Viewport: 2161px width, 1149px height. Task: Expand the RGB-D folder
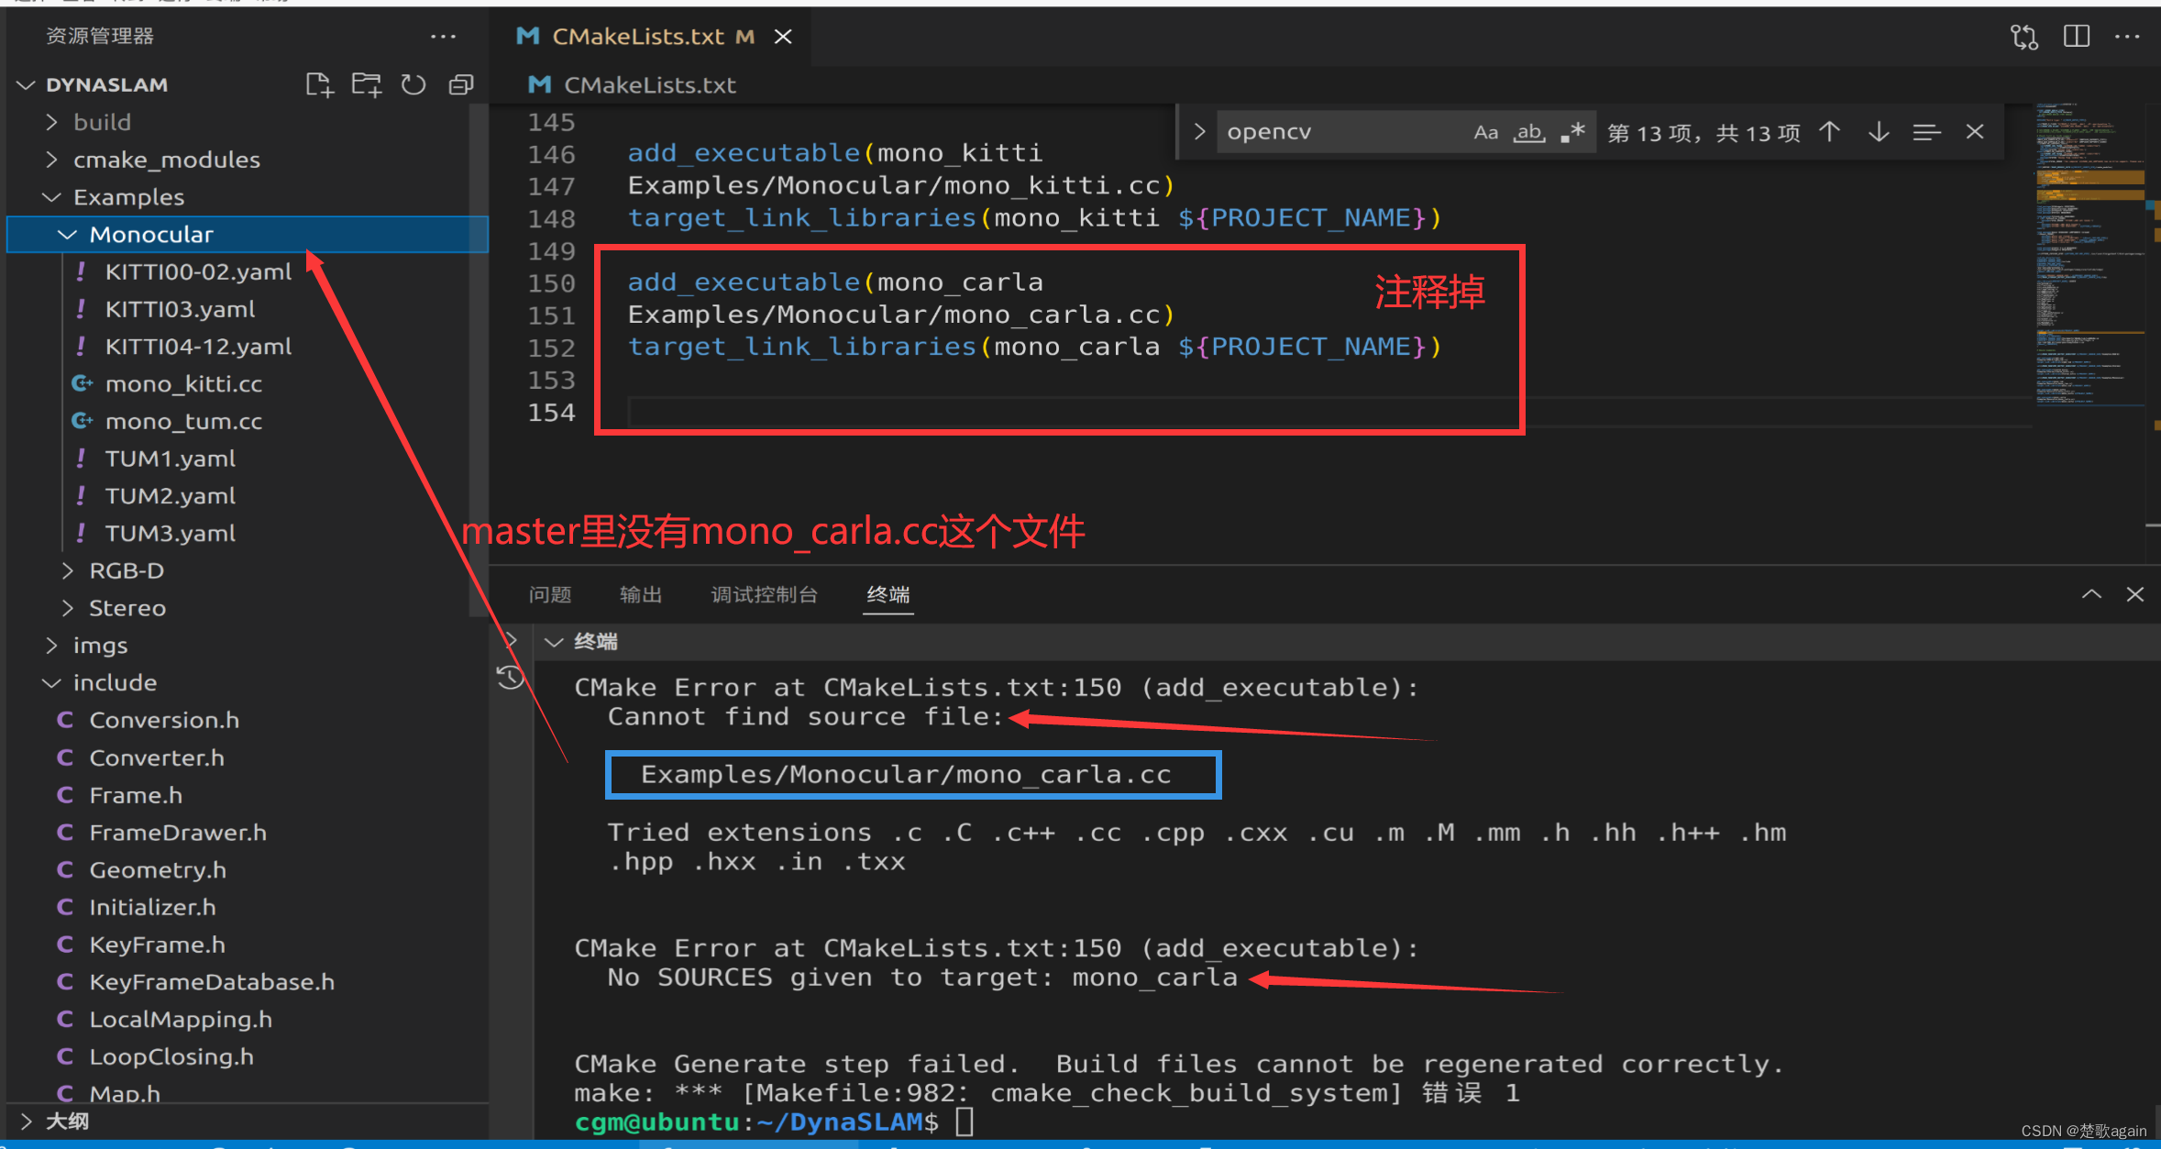126,570
